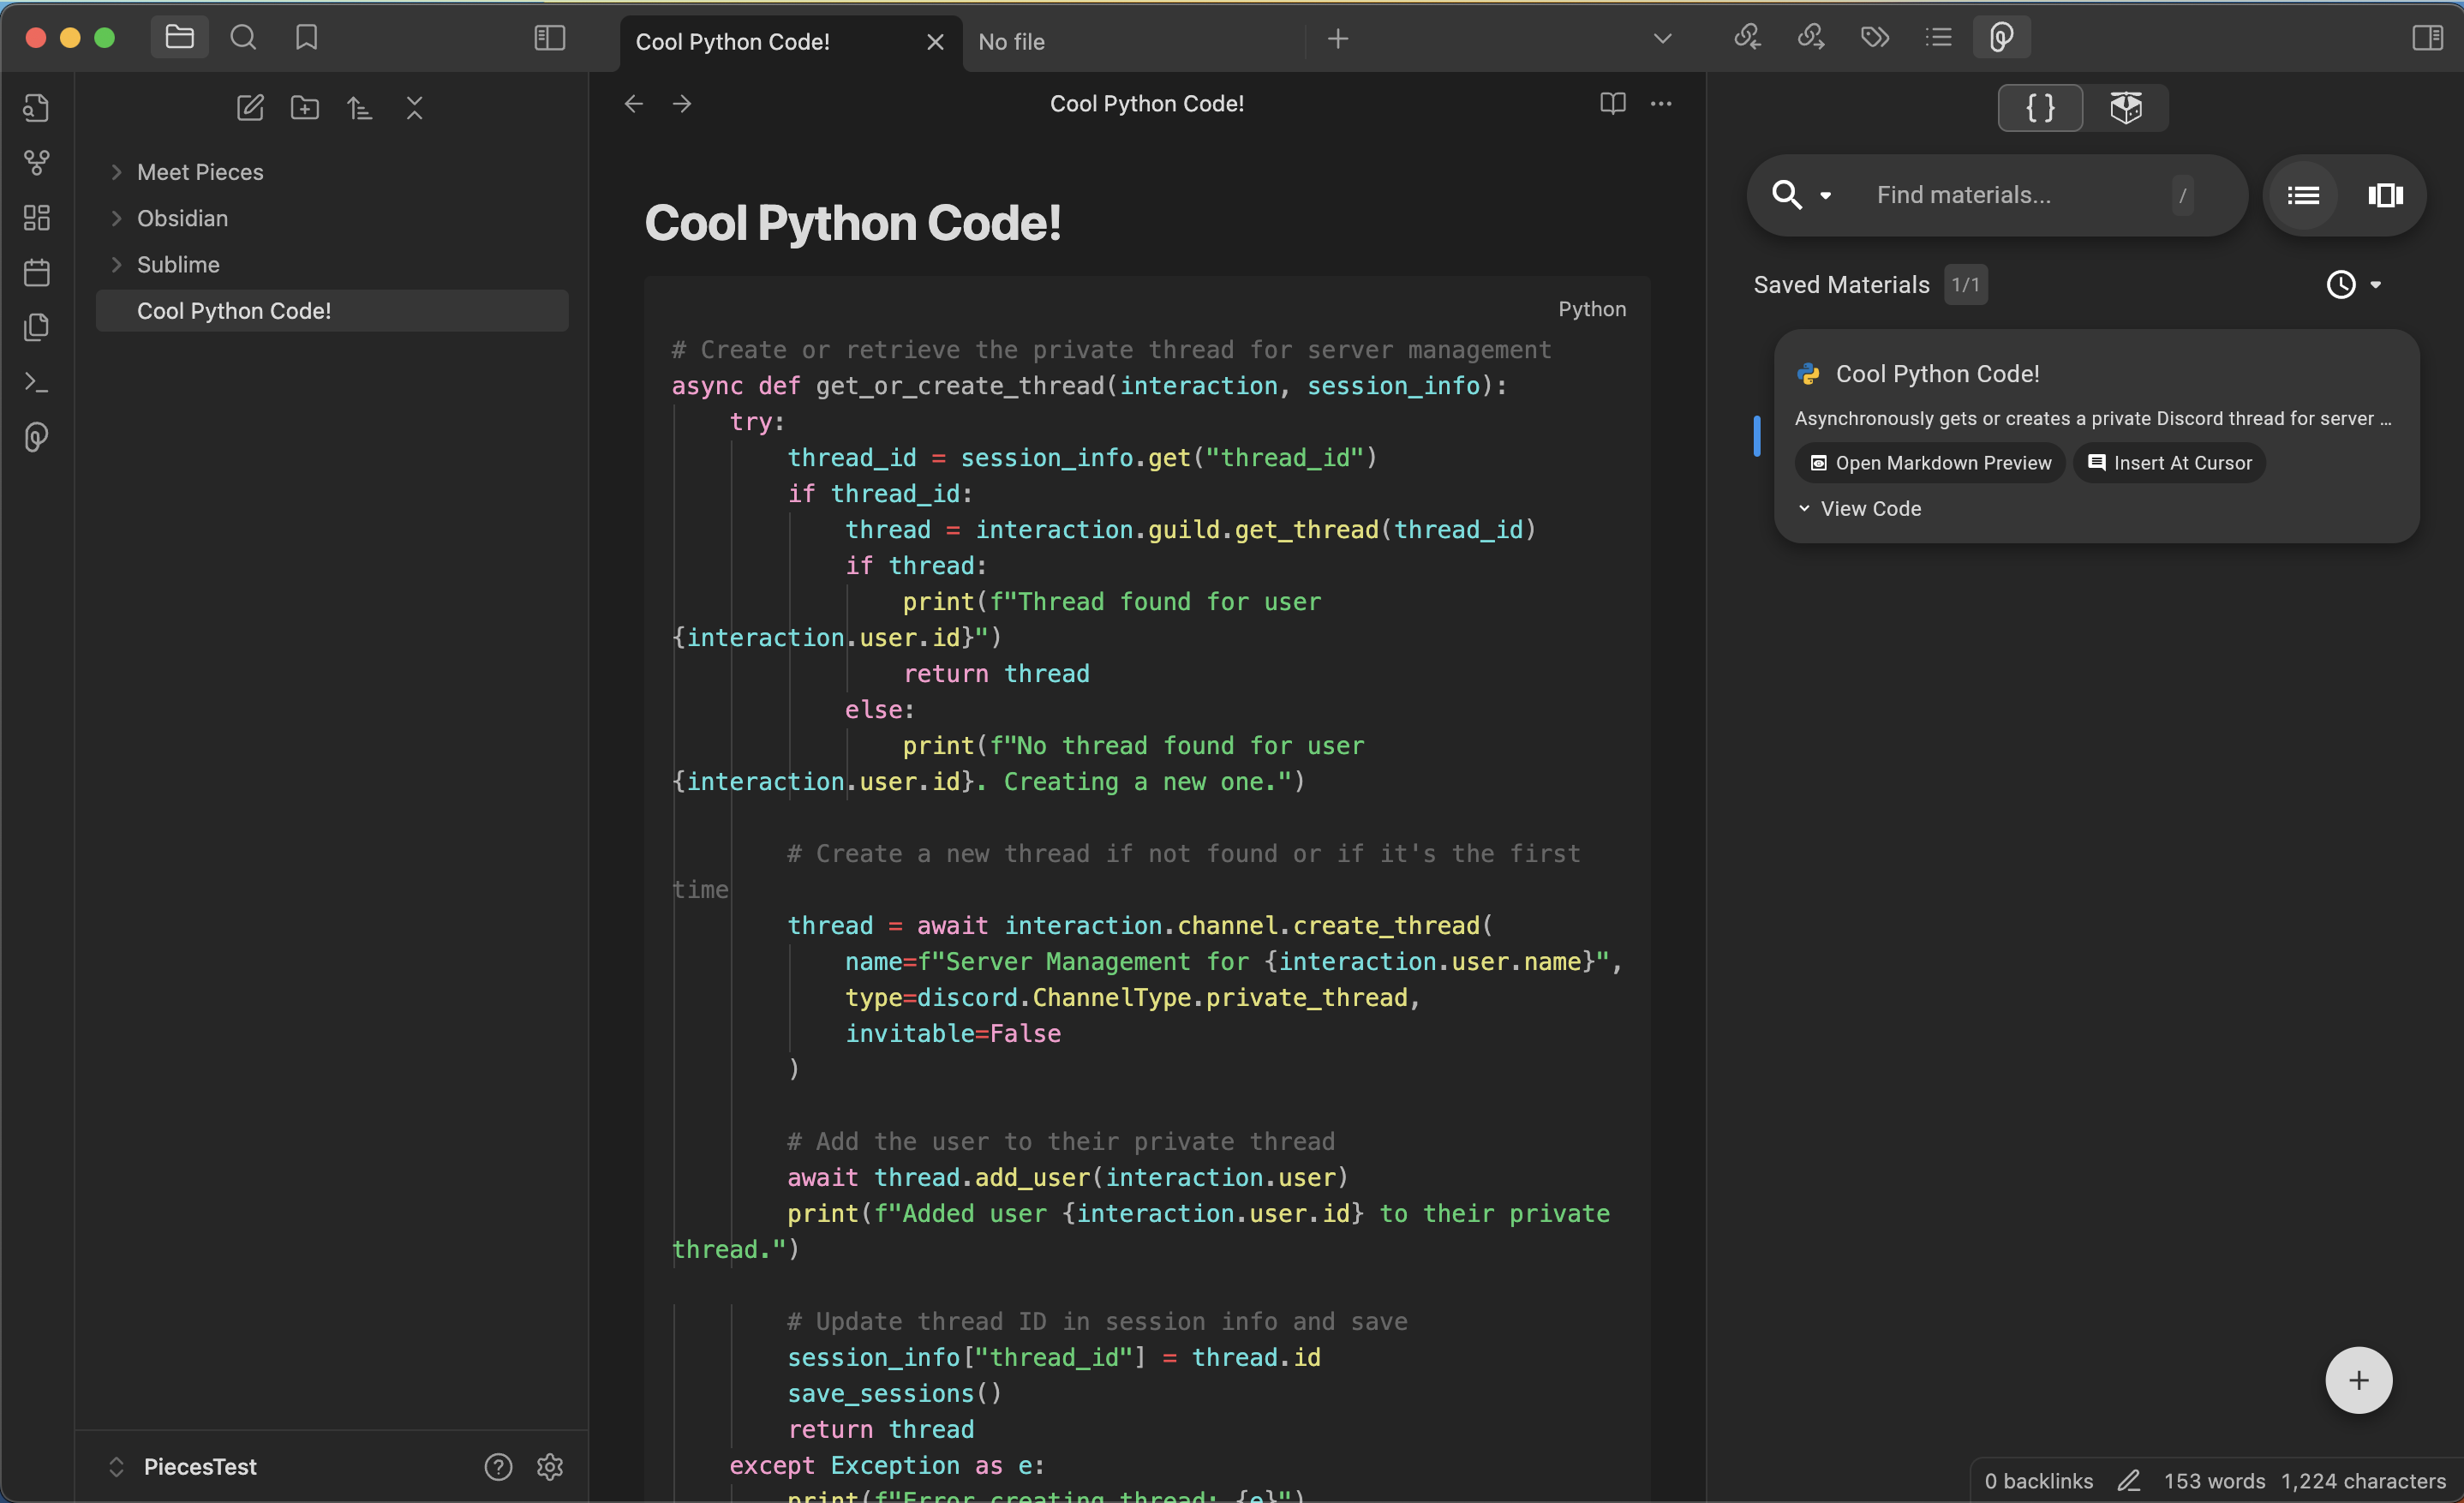This screenshot has width=2464, height=1503.
Task: Open the recent sort dropdown
Action: [x=2353, y=285]
